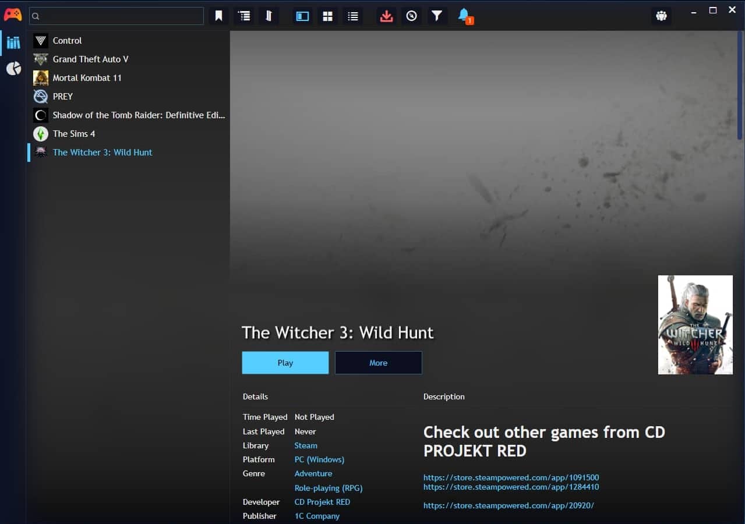Select The Sims 4 in list
Image resolution: width=745 pixels, height=524 pixels.
click(x=128, y=134)
